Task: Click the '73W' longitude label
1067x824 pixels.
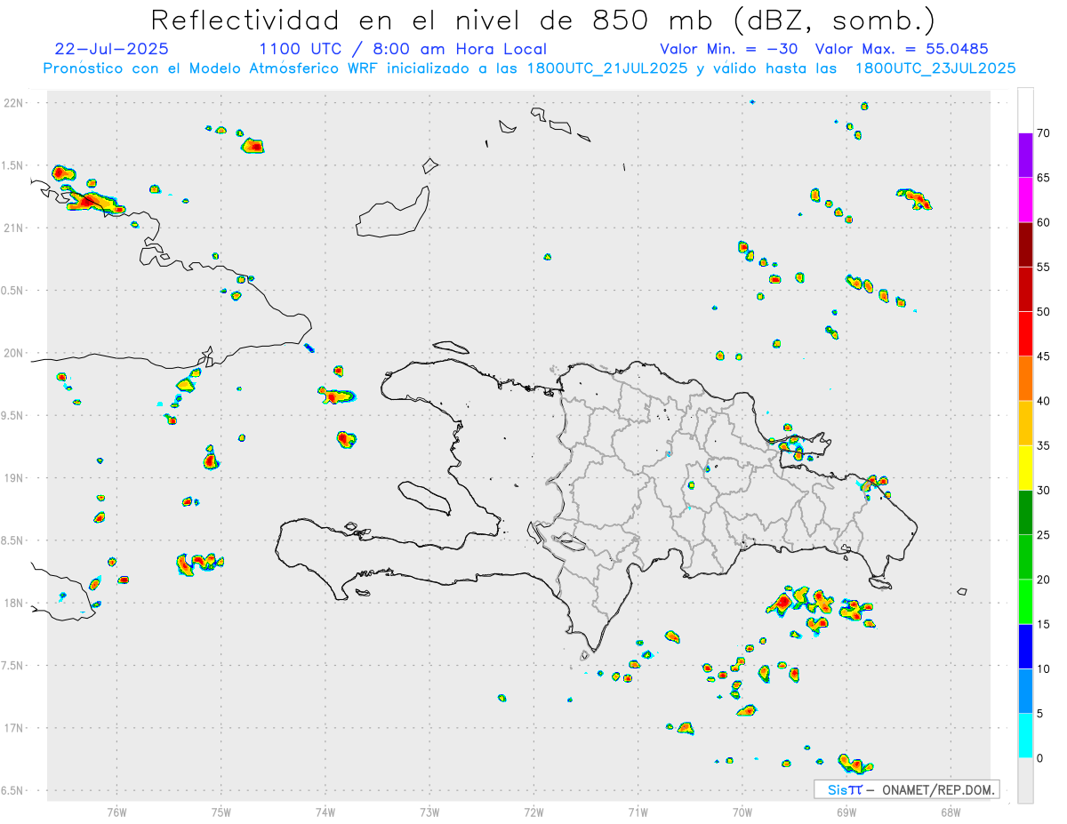Action: tap(429, 812)
